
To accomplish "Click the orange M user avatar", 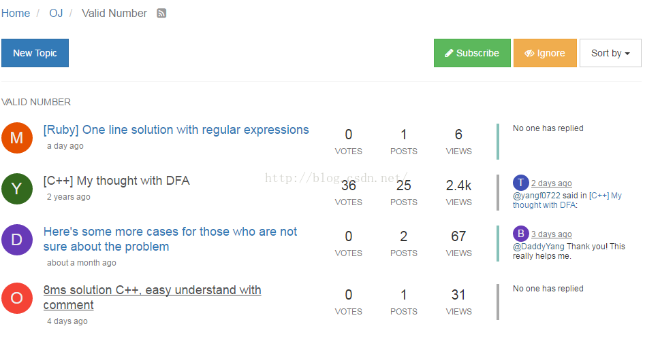I will click(x=17, y=138).
